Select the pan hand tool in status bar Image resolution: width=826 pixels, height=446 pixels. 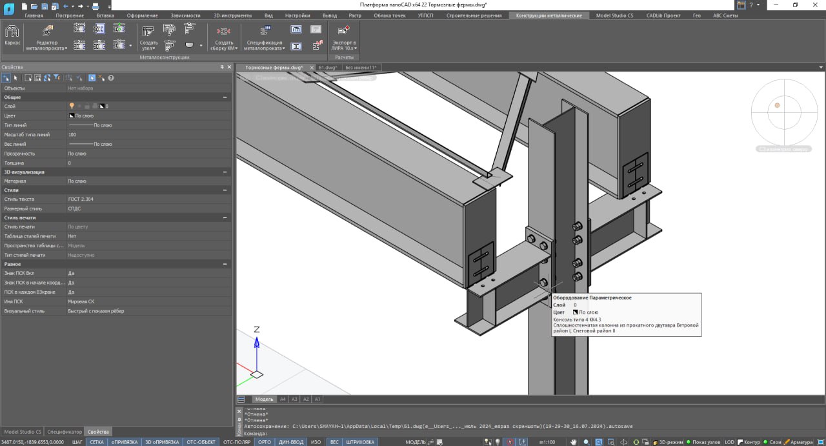[x=573, y=442]
